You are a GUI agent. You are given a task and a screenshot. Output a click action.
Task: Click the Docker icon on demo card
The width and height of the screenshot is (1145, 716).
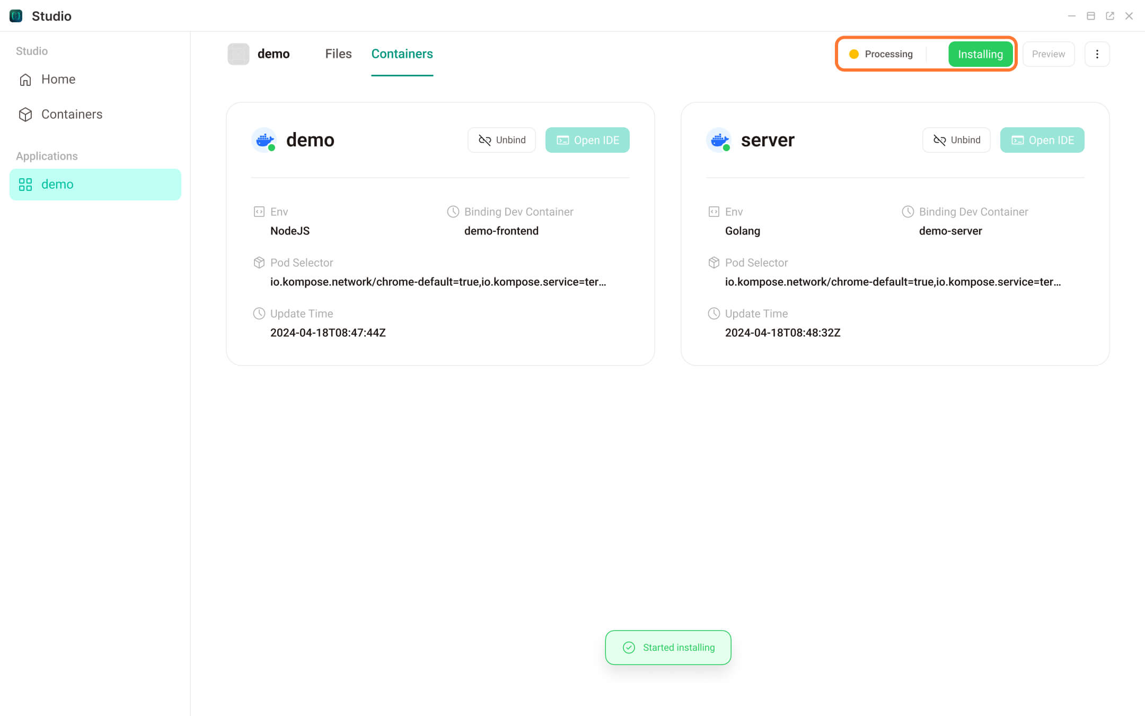pyautogui.click(x=264, y=140)
